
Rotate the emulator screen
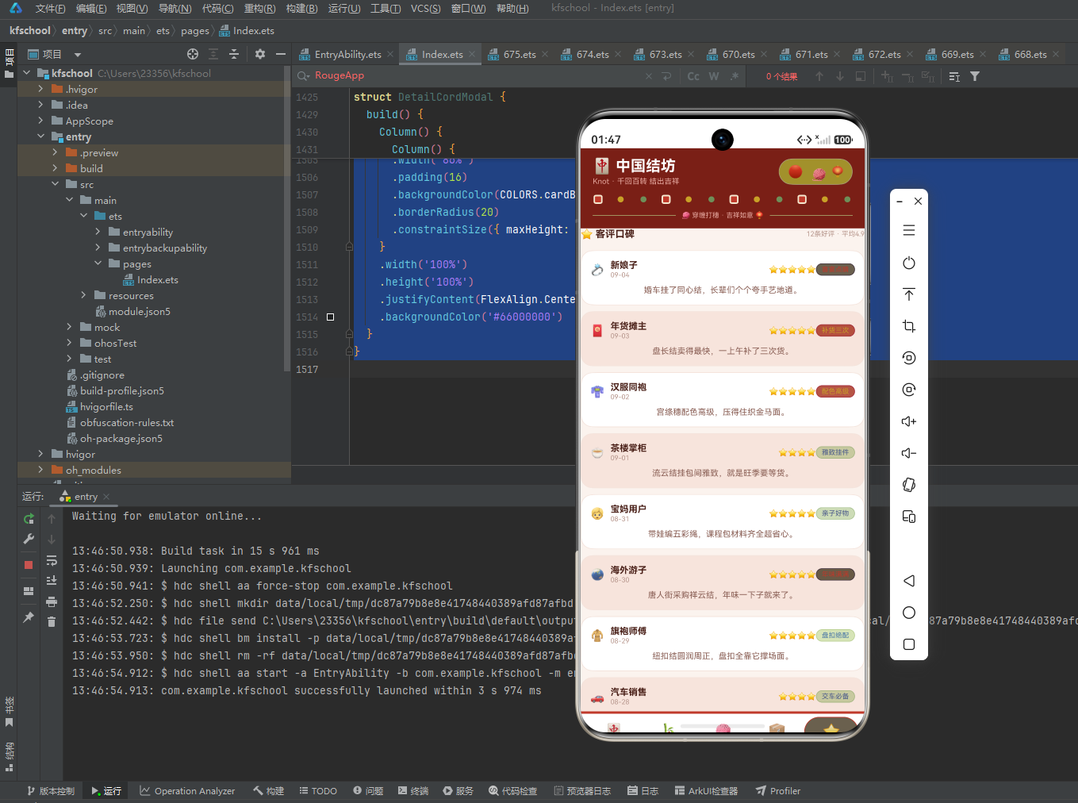(909, 485)
